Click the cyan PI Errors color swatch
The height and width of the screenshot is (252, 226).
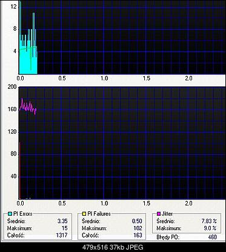tap(10, 214)
